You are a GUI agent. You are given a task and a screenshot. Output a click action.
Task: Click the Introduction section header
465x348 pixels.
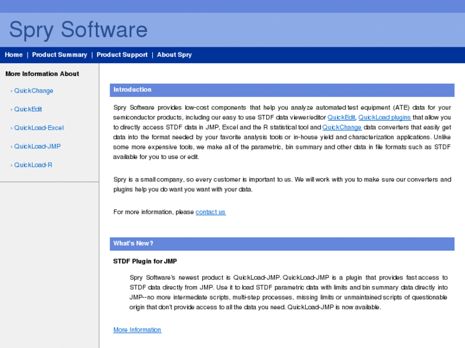282,90
